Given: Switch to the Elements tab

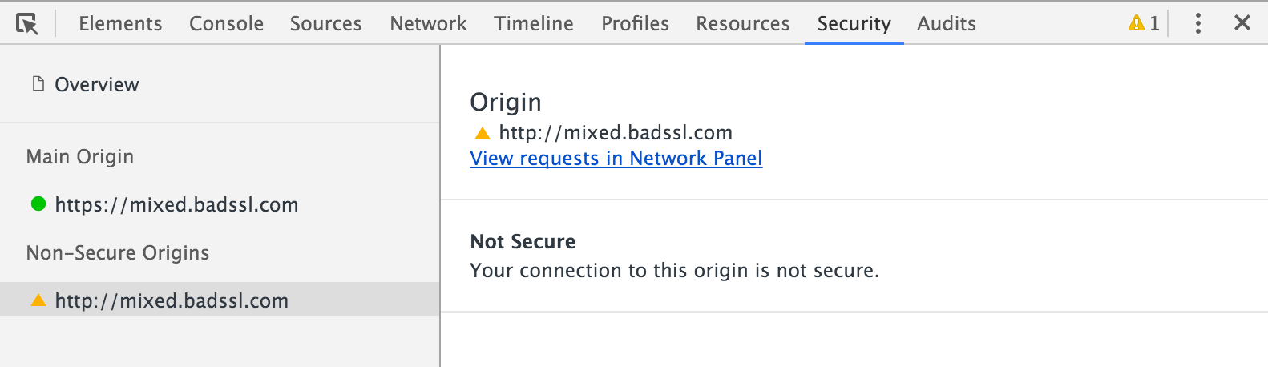Looking at the screenshot, I should click(x=120, y=24).
